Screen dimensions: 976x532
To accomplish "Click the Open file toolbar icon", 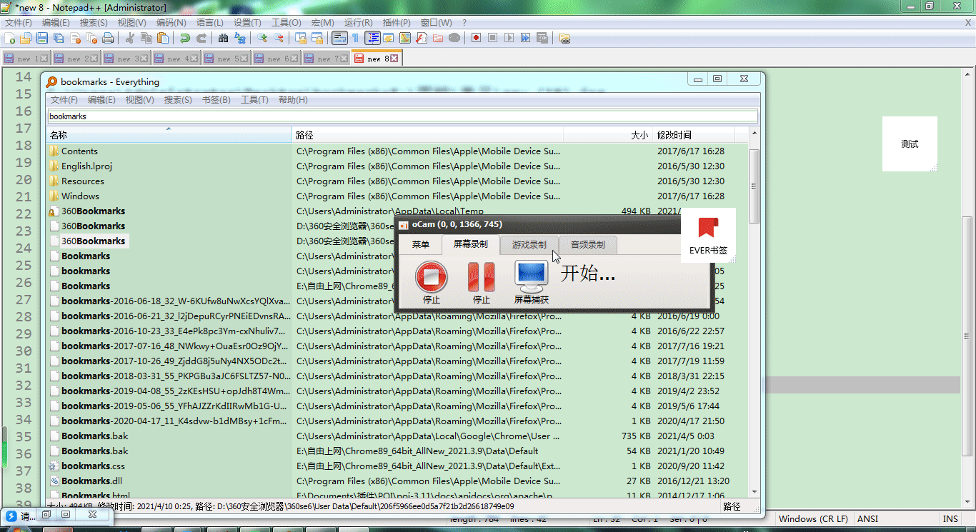I will [26, 38].
